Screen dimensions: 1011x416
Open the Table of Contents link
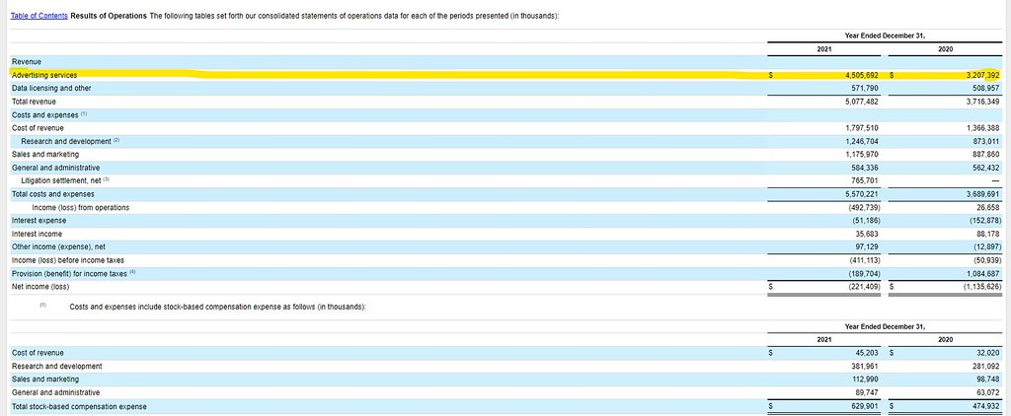[x=39, y=17]
